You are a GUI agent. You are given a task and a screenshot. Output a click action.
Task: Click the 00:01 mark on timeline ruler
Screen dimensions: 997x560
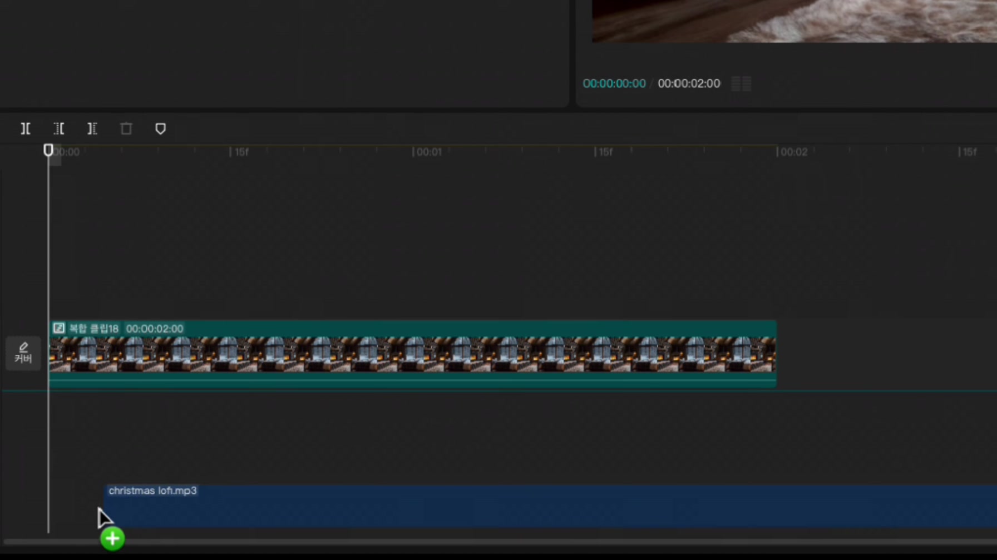point(428,152)
